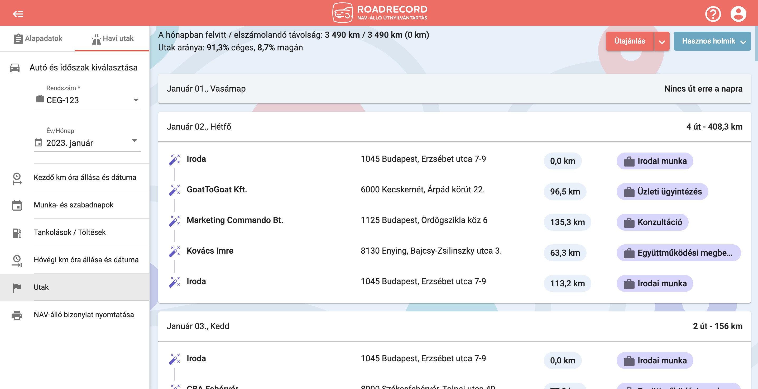The width and height of the screenshot is (758, 389).
Task: Click the magic wand icon beside Kovács Imre
Action: point(174,252)
